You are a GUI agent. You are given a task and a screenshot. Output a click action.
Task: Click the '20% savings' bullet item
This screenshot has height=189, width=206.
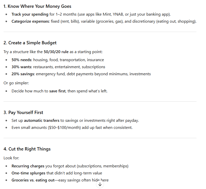[81, 74]
